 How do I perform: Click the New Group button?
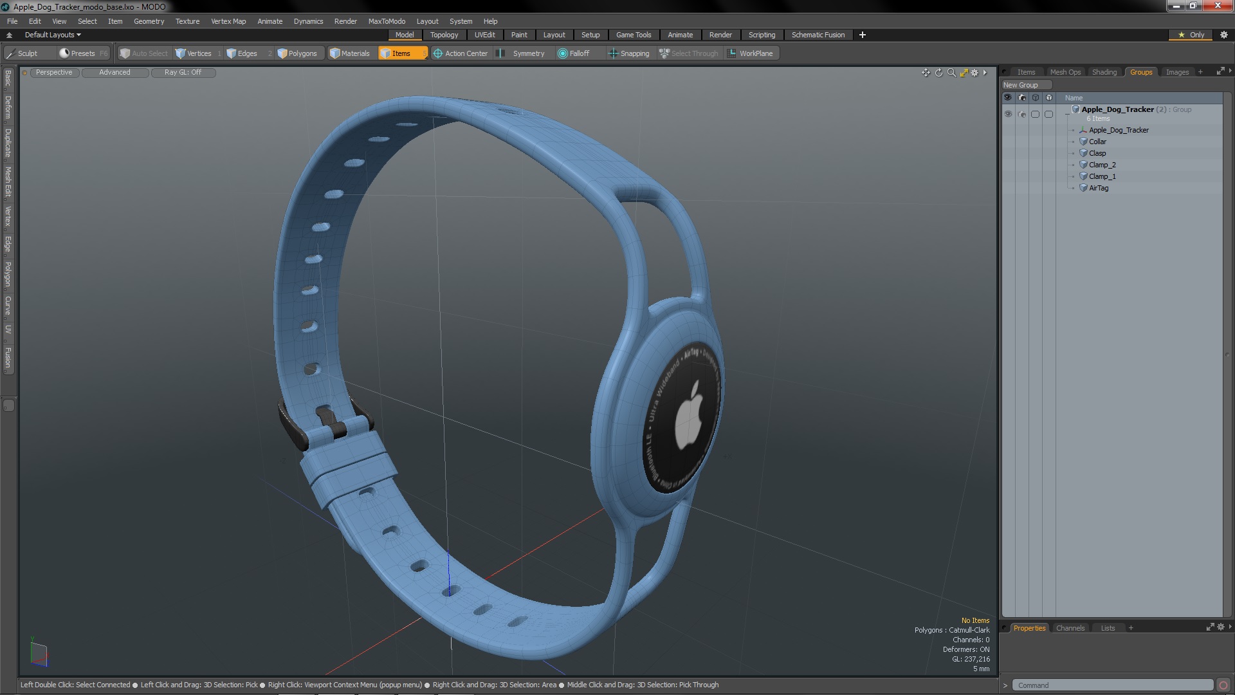tap(1026, 85)
